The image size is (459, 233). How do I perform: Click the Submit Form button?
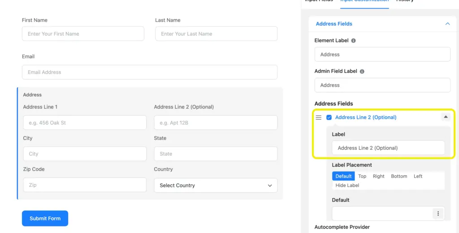pos(45,218)
